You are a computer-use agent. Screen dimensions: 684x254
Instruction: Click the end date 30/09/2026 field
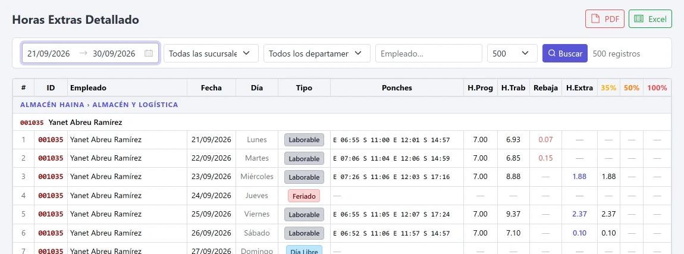click(x=114, y=54)
